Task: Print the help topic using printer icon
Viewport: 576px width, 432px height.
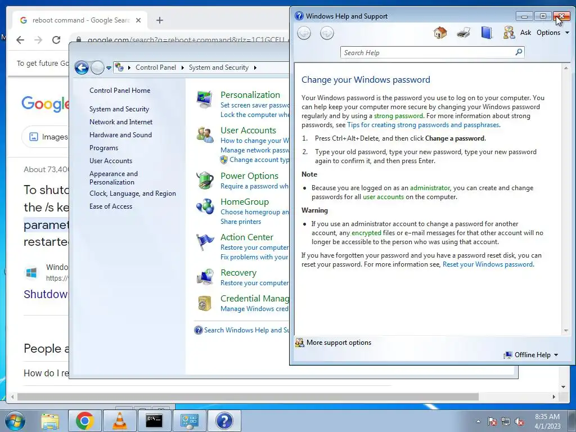Action: 463,33
